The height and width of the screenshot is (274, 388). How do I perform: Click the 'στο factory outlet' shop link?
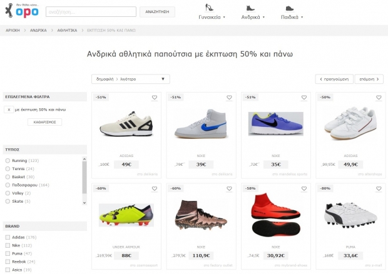[218, 265]
